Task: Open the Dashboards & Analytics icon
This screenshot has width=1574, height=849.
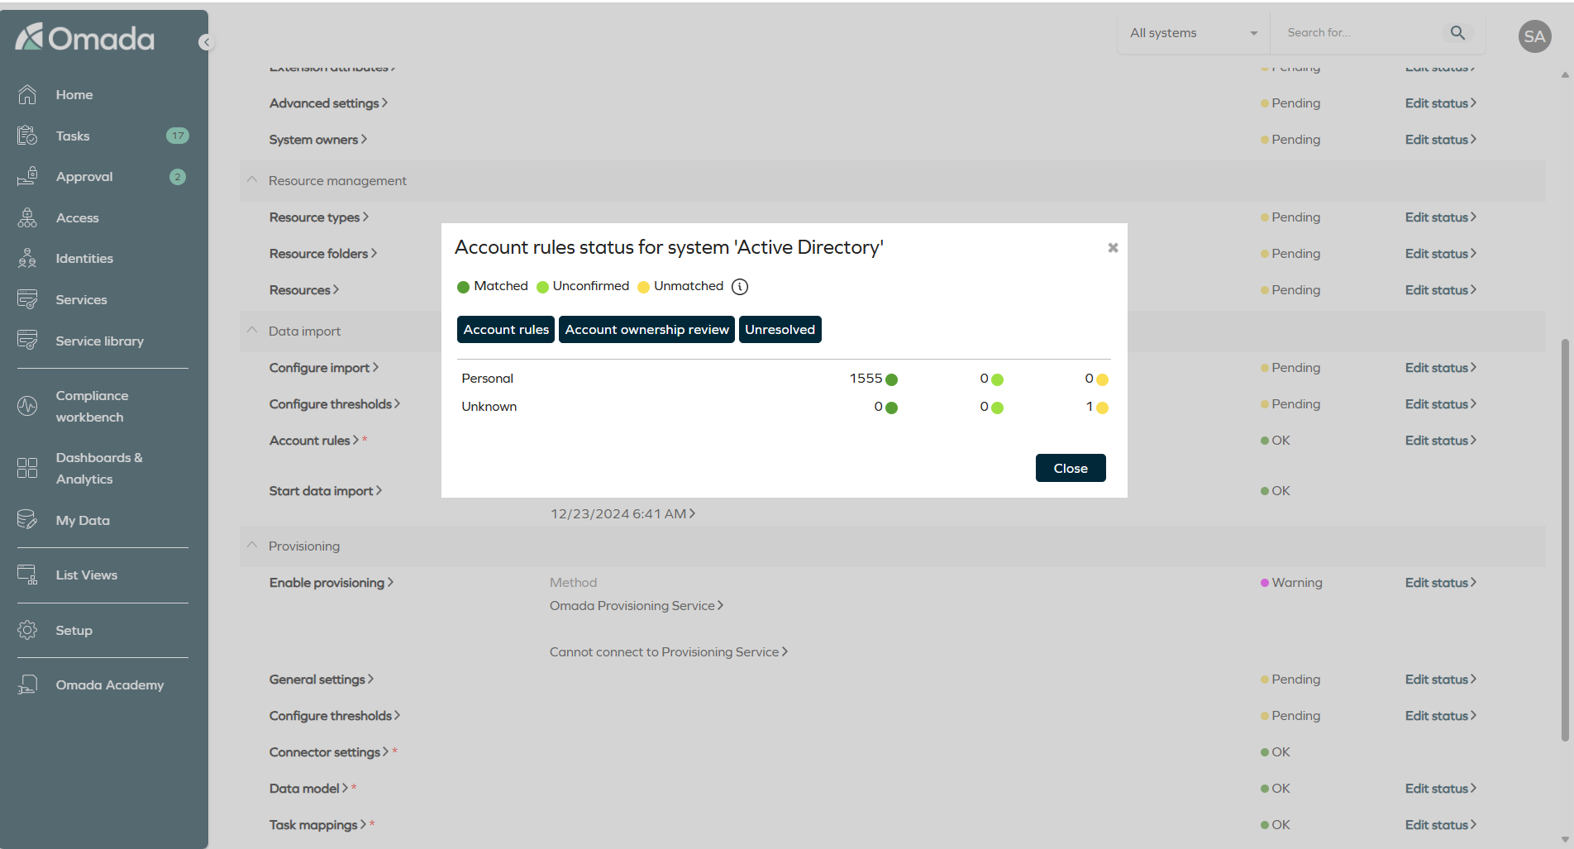Action: coord(27,468)
